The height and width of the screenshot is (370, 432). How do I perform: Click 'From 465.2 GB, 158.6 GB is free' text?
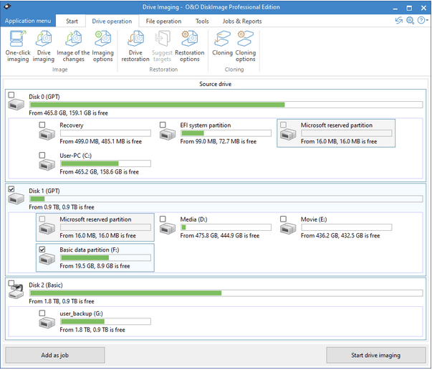(99, 172)
